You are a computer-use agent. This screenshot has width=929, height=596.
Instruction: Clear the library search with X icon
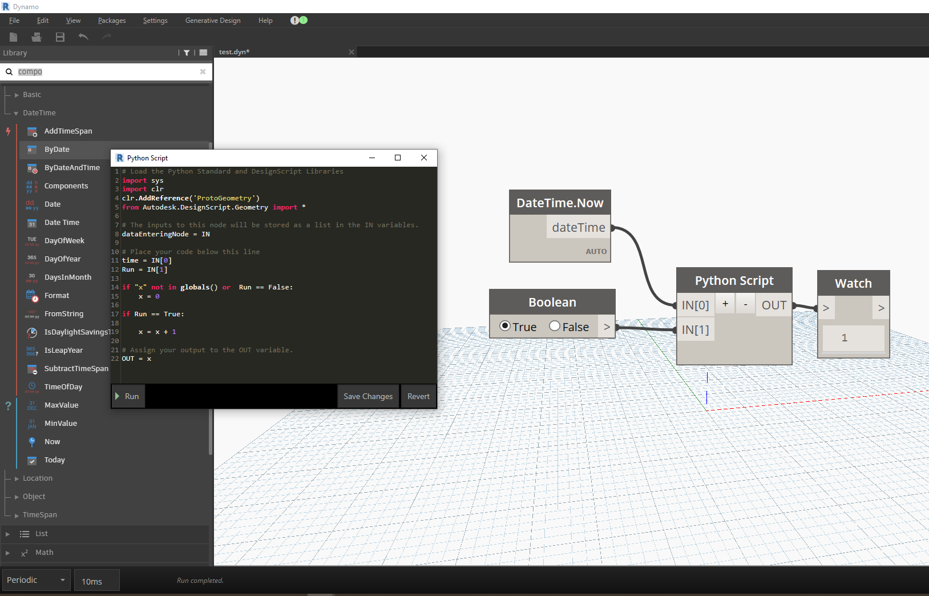point(203,72)
